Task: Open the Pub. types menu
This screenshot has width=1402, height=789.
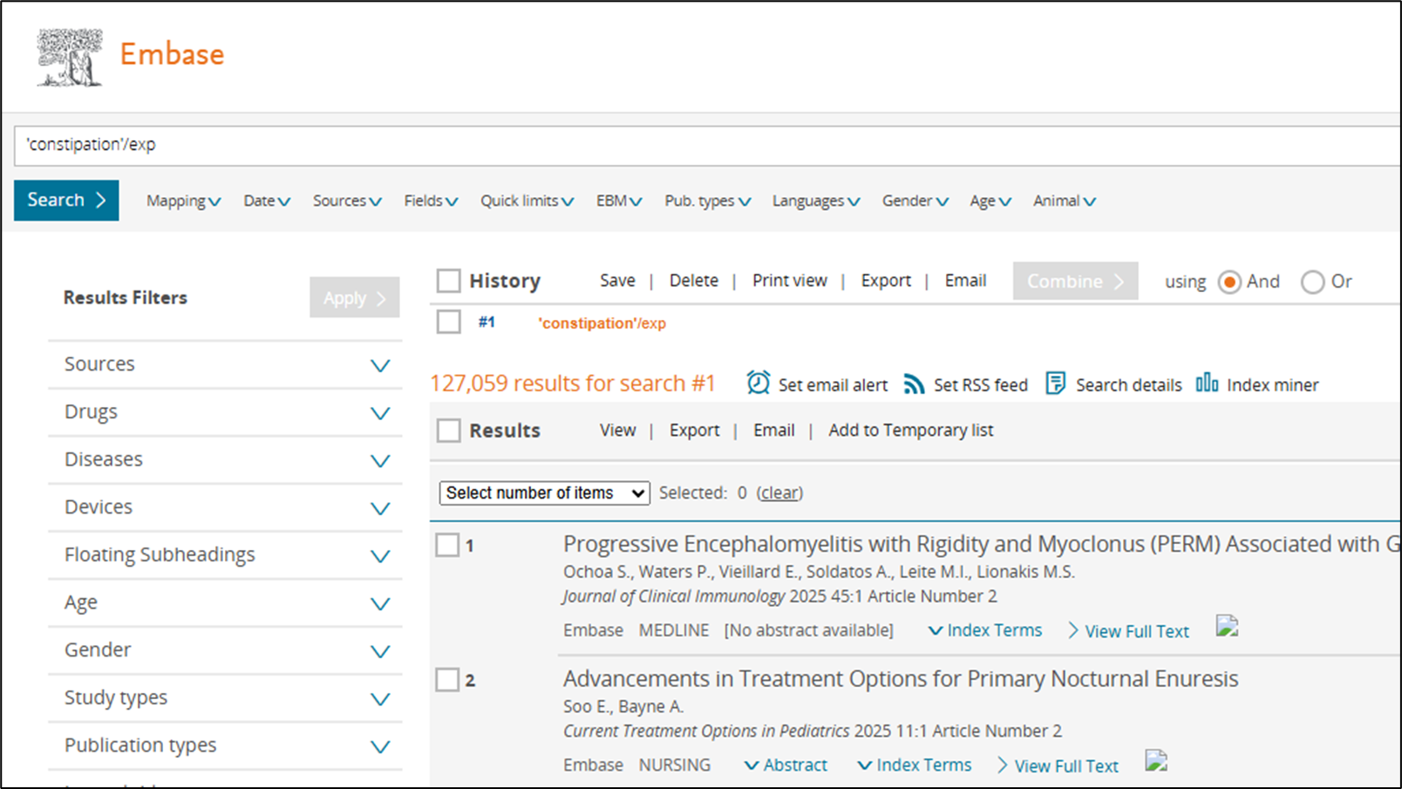Action: [707, 201]
